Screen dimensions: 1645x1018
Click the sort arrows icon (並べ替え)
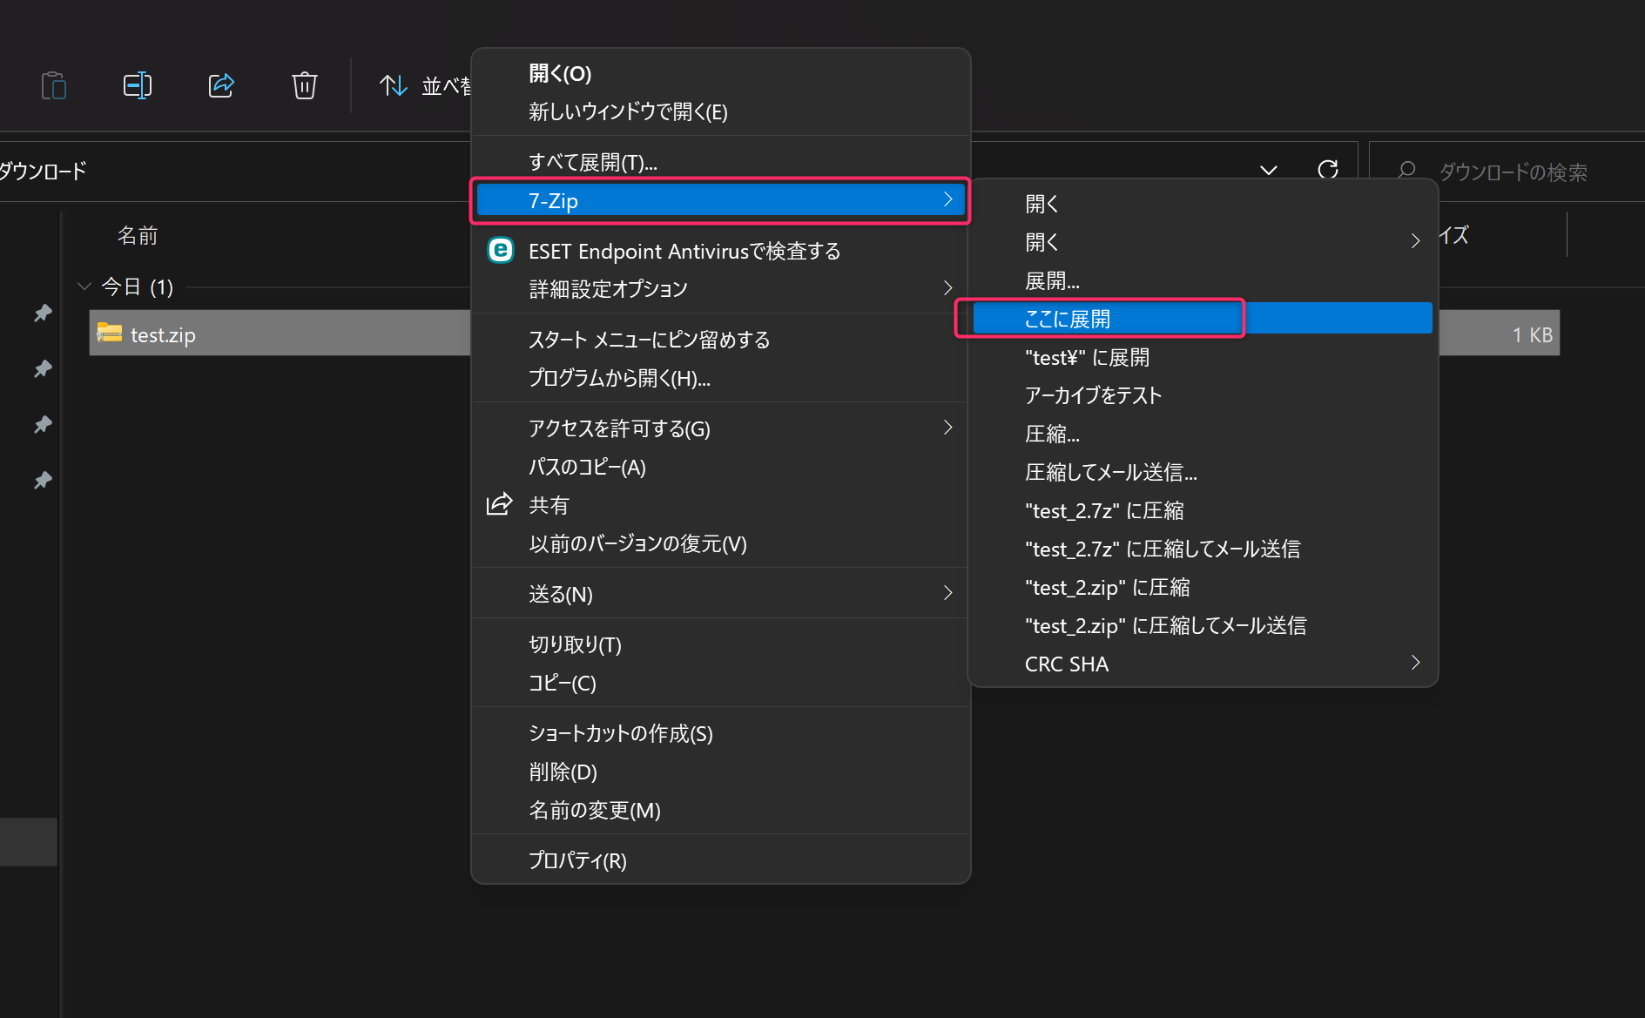pyautogui.click(x=394, y=85)
